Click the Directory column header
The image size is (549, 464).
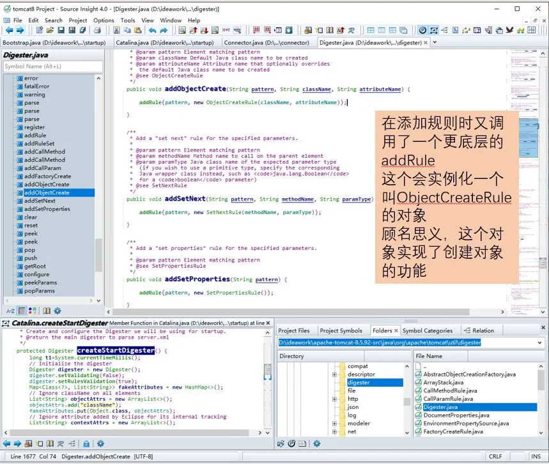pyautogui.click(x=320, y=356)
